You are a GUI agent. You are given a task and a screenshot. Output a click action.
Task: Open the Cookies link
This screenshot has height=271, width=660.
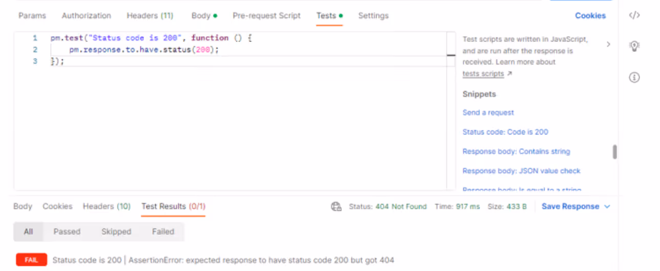pos(590,16)
